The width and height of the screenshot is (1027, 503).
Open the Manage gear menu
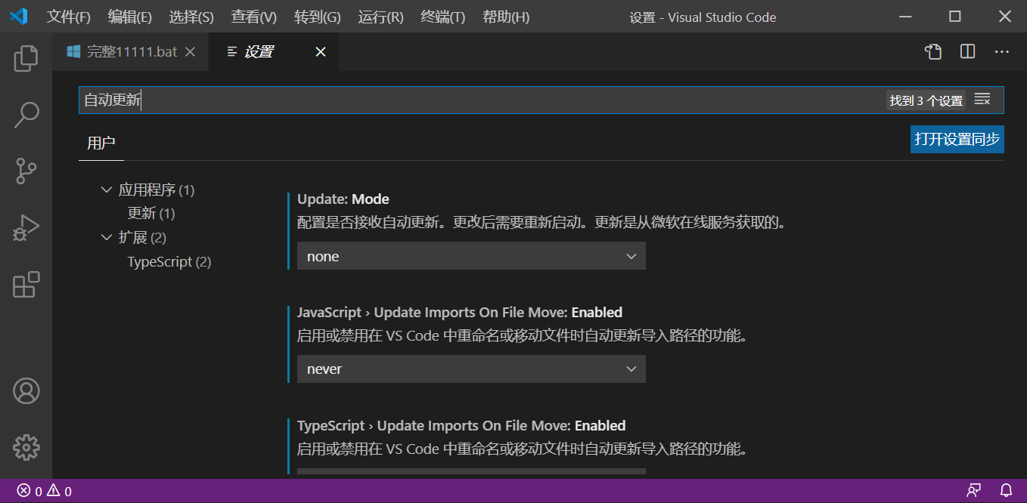[26, 447]
